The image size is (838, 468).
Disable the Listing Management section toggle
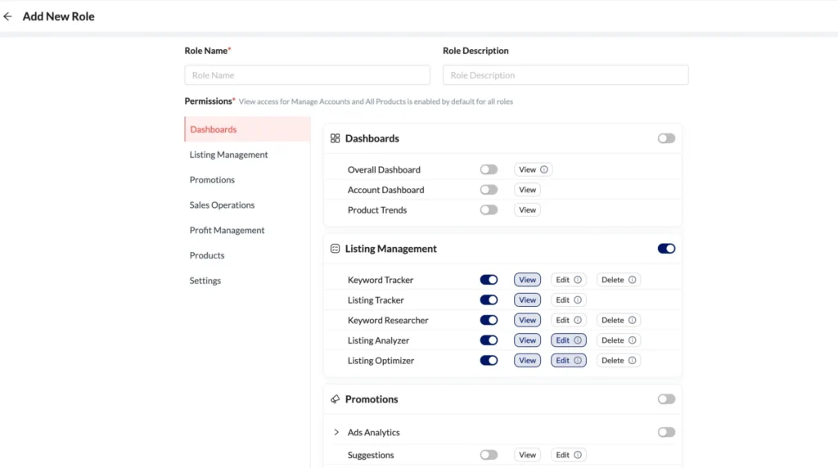tap(666, 249)
